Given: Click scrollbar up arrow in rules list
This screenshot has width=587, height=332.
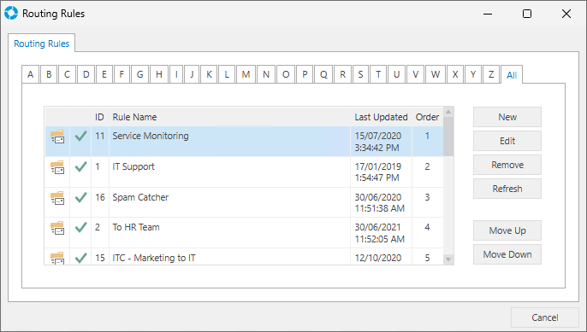Looking at the screenshot, I should pos(448,112).
